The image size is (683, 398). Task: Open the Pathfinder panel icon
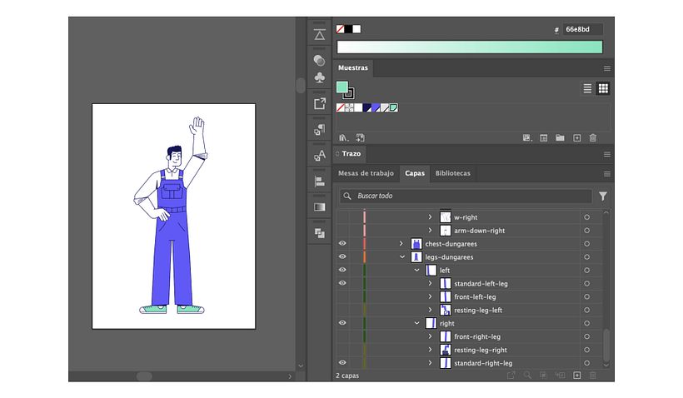click(319, 233)
